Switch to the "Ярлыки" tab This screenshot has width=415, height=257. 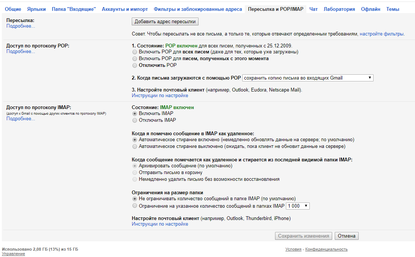tap(37, 9)
